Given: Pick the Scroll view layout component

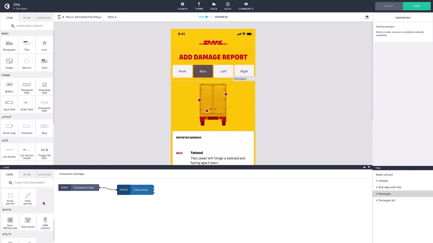Looking at the screenshot, I should 9,128.
